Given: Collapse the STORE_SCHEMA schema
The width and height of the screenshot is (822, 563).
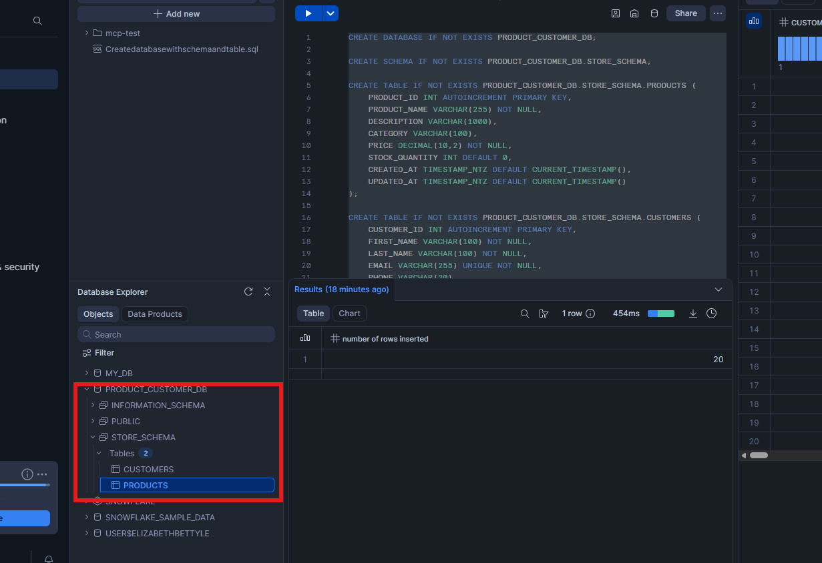Looking at the screenshot, I should pos(93,438).
